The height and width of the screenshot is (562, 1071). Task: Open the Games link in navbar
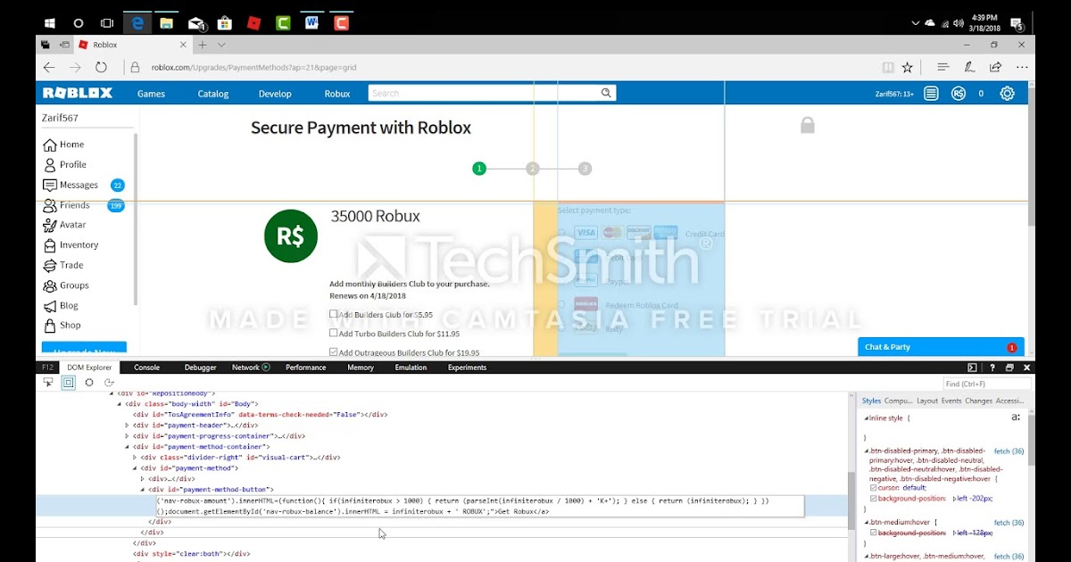[x=151, y=94]
